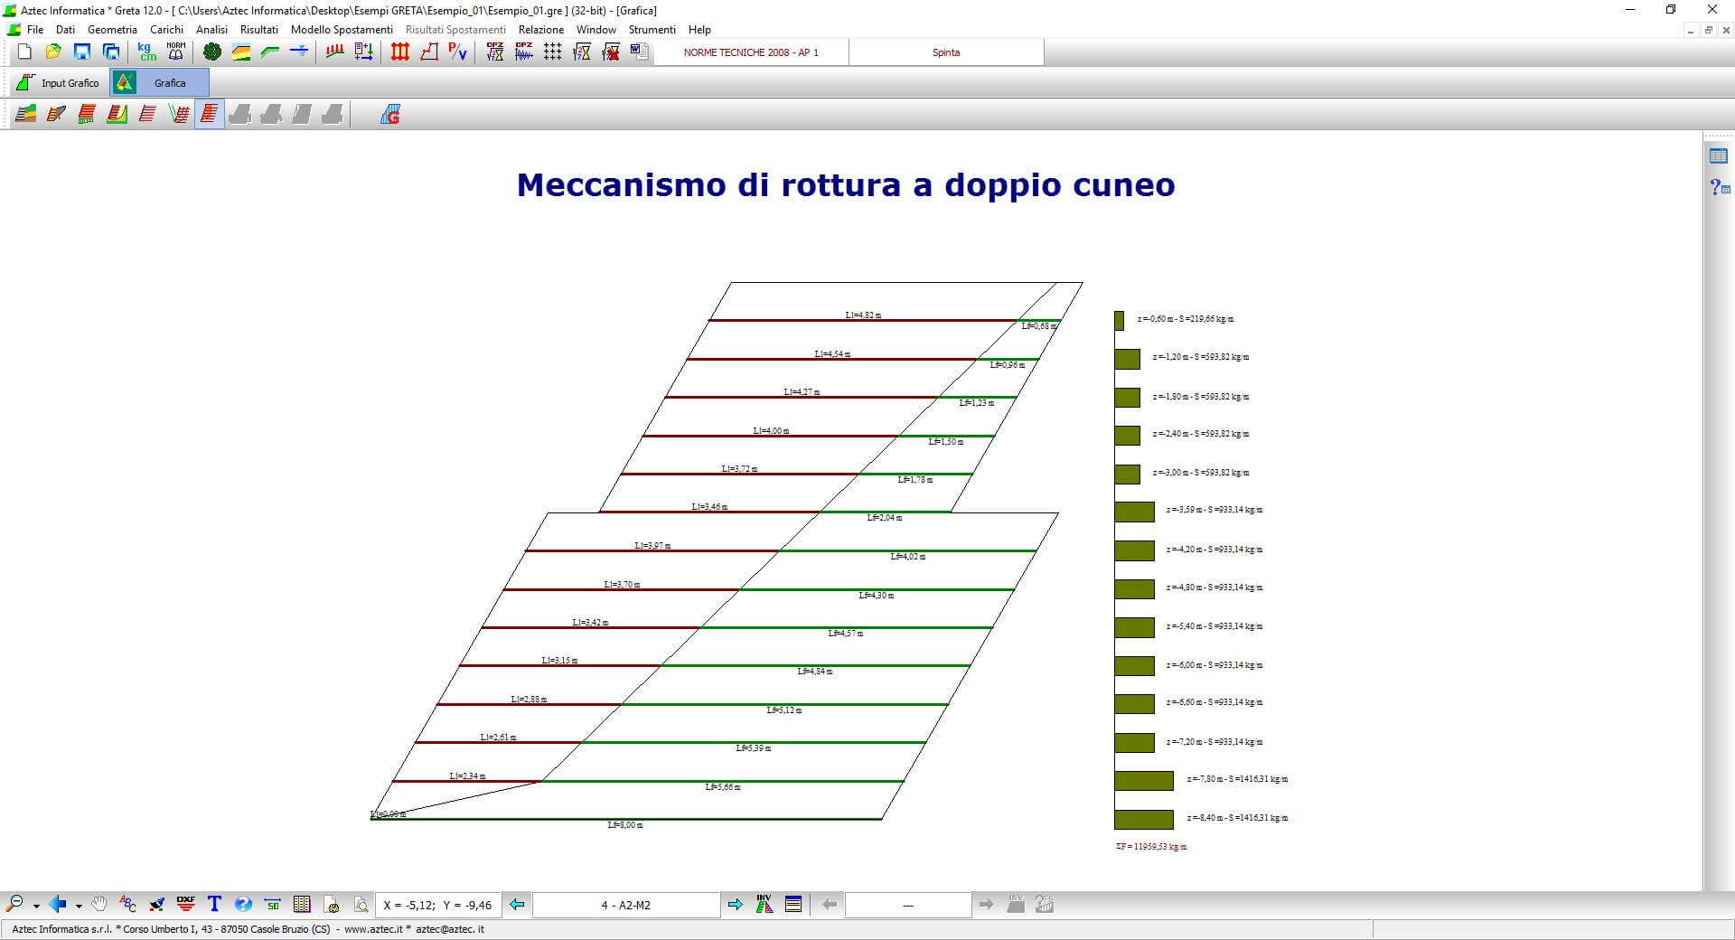The height and width of the screenshot is (940, 1735).
Task: Toggle the highlighted double-wedge mechanism view
Action: pos(209,115)
